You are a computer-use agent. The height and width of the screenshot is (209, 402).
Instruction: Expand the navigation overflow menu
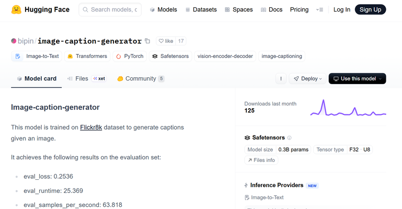(x=319, y=9)
